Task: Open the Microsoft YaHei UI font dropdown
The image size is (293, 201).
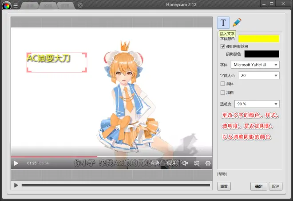Action: 255,65
